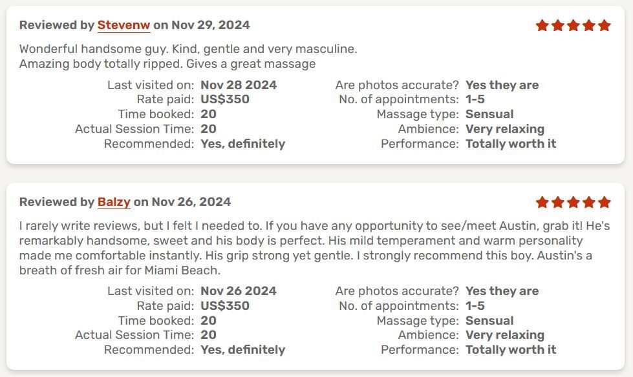Click 'Totally worth it' in Stevenw's review
The width and height of the screenshot is (633, 377).
click(511, 144)
